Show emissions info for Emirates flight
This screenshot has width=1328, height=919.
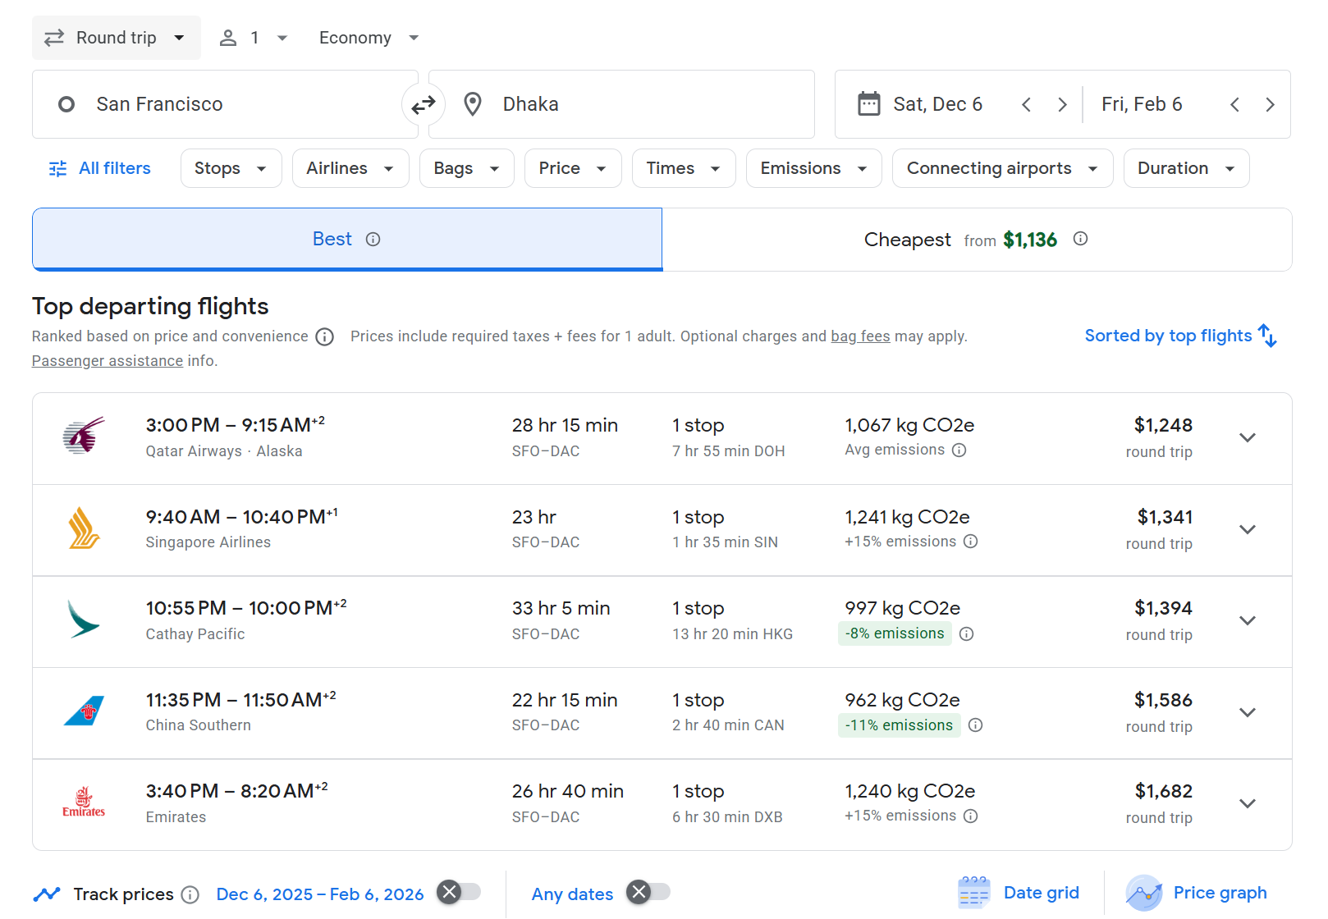click(971, 816)
